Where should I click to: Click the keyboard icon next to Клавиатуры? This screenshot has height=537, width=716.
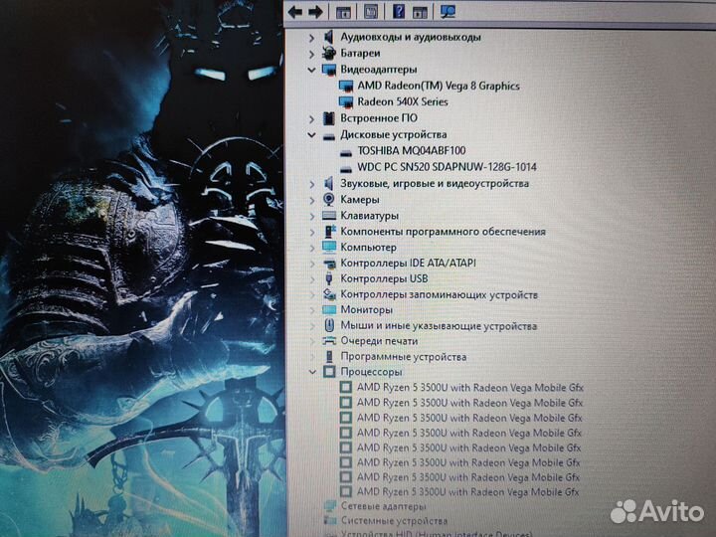[329, 215]
